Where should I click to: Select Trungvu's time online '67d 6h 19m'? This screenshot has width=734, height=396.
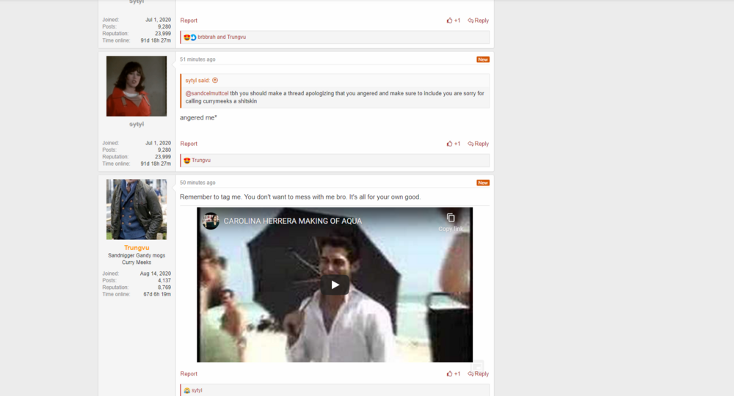point(157,295)
